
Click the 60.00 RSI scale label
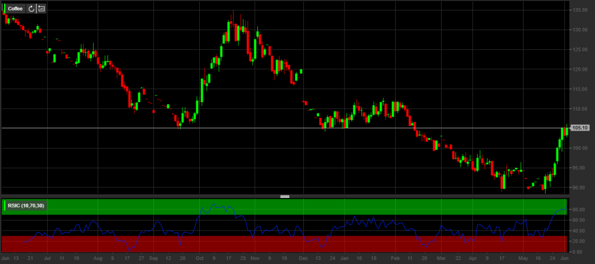(579, 220)
